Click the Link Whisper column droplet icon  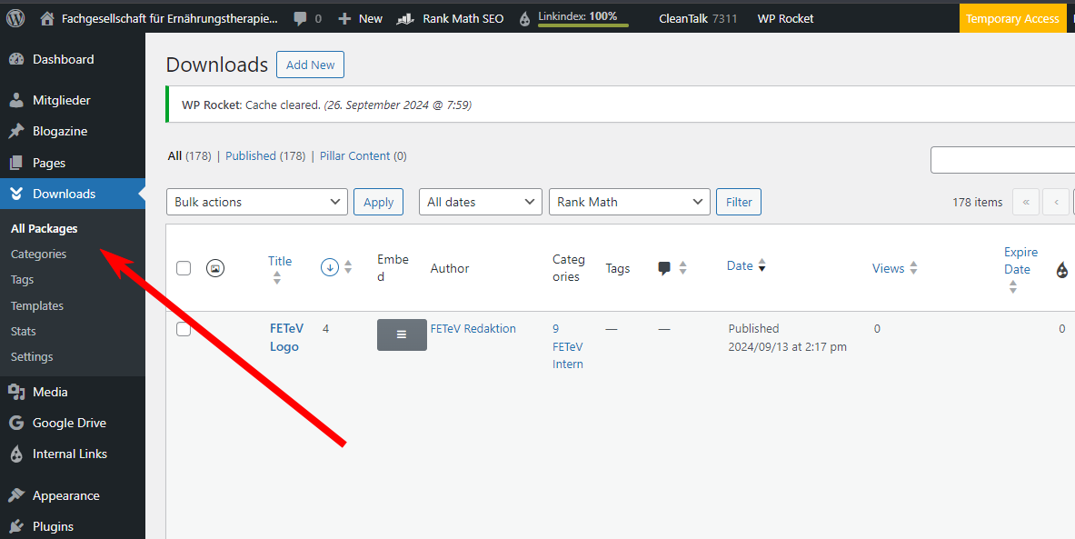tap(1062, 270)
